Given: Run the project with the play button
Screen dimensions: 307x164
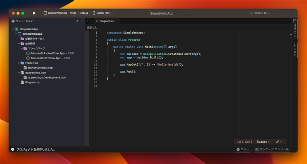Looking at the screenshot, I should (34, 13).
